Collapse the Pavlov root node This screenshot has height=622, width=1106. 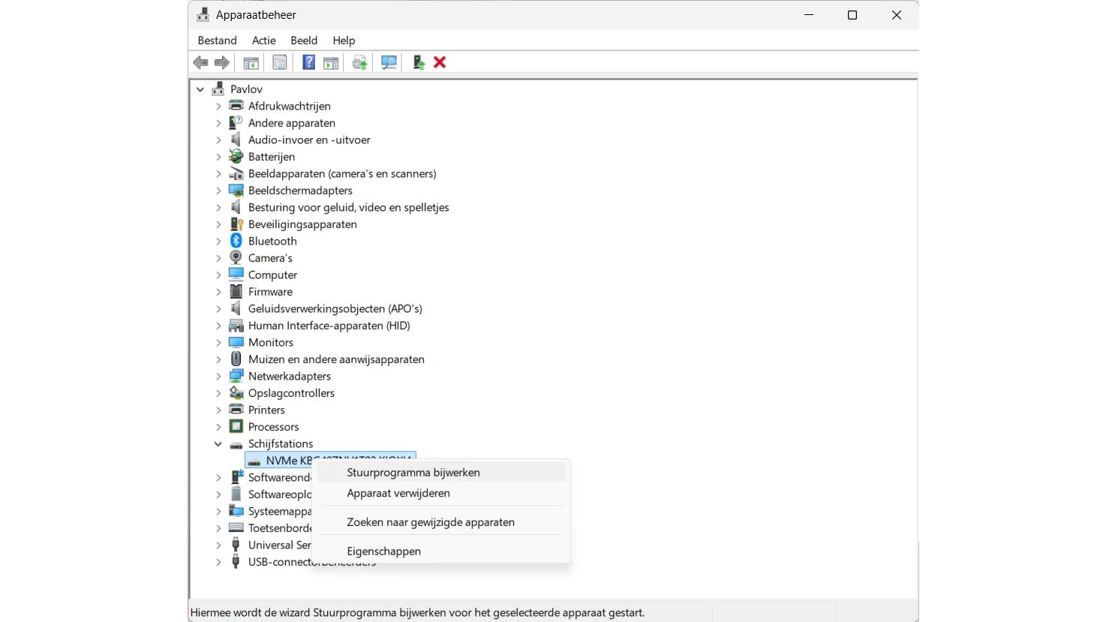click(x=200, y=89)
